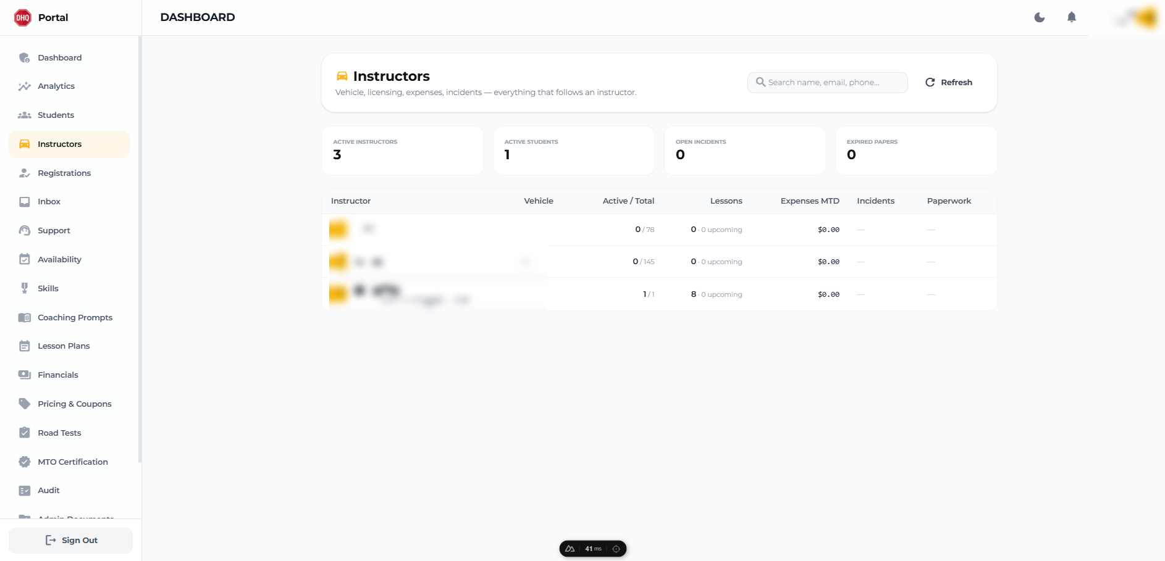Toggle dark mode moon icon

pos(1040,17)
